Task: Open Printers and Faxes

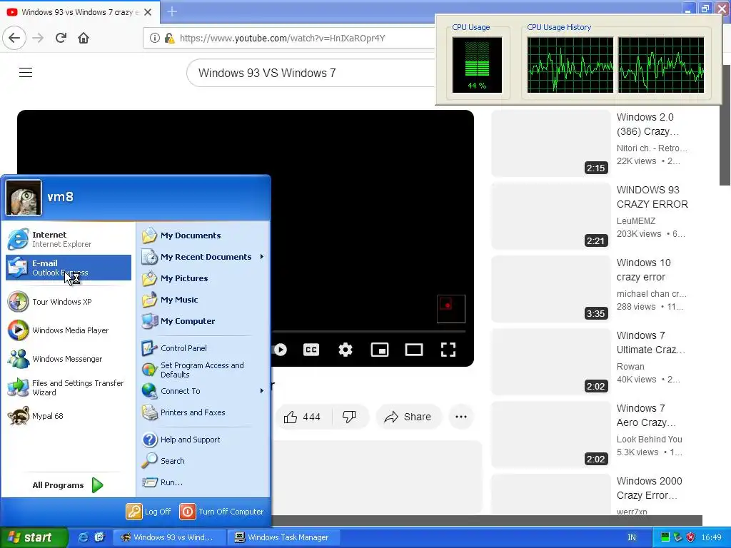Action: (x=203, y=412)
